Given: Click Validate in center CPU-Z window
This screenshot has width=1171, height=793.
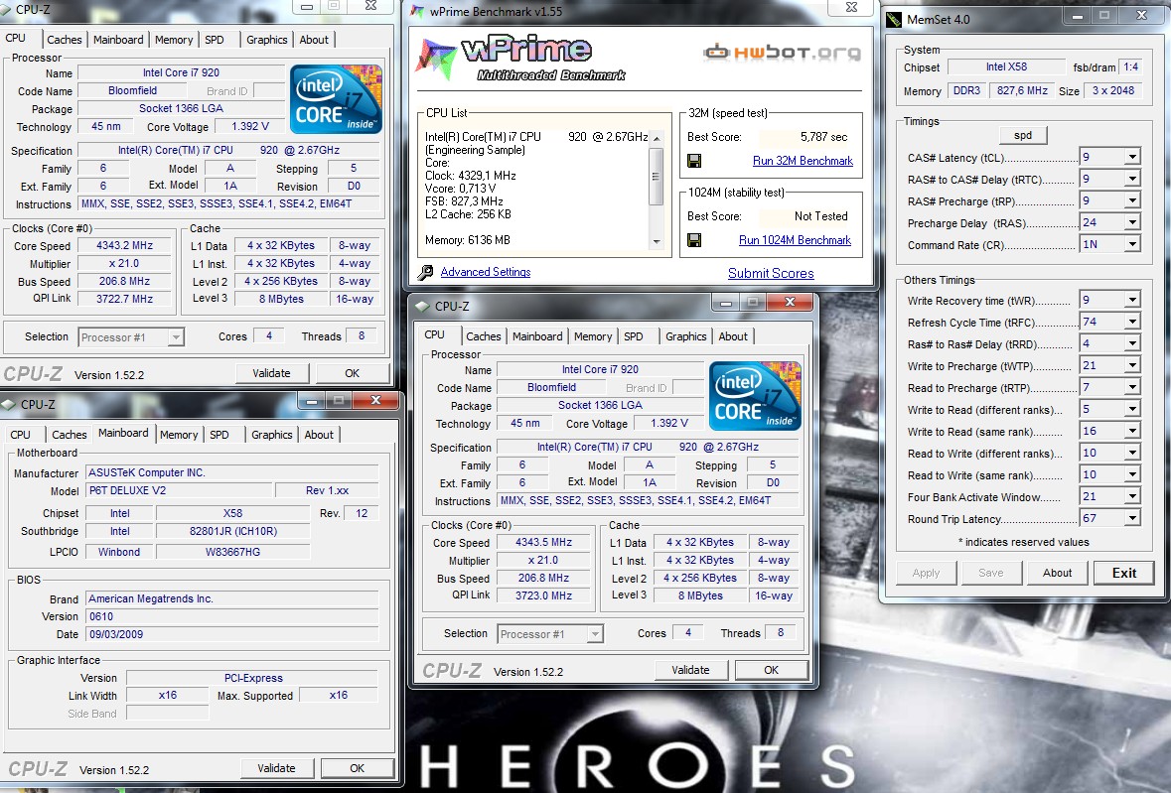Looking at the screenshot, I should (691, 670).
